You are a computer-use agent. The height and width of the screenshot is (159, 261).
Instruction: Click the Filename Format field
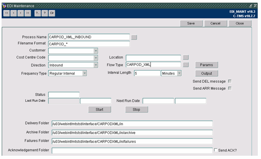tap(89, 44)
